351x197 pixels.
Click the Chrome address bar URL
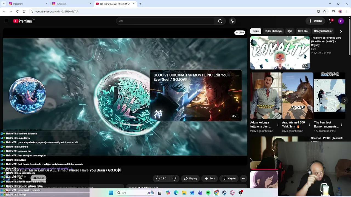(57, 11)
